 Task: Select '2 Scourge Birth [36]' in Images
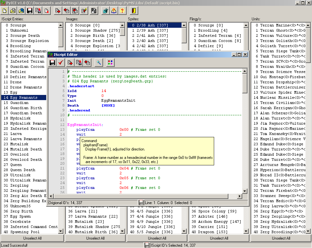(x=93, y=36)
